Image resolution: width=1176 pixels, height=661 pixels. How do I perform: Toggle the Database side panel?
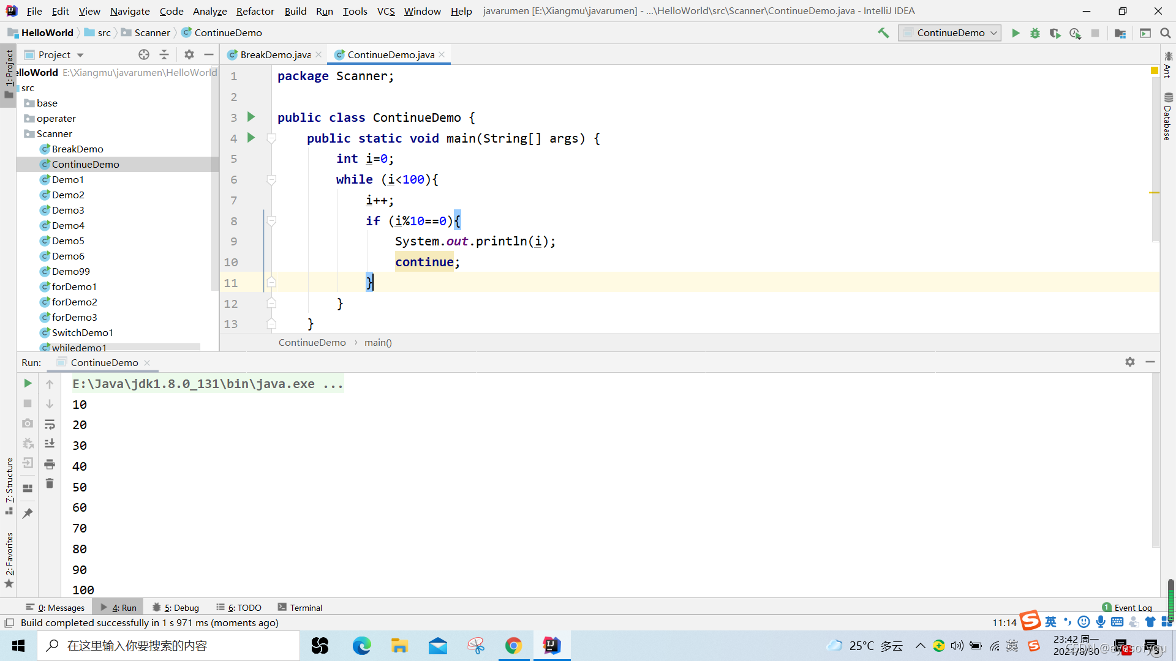[x=1167, y=116]
